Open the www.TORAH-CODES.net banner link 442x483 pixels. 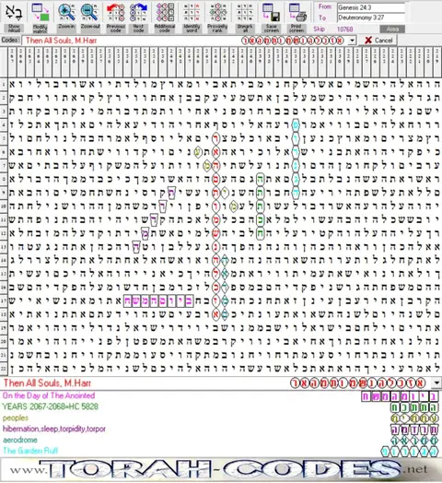coord(221,469)
